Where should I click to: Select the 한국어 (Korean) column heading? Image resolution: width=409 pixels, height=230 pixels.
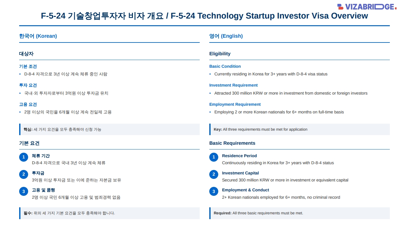coord(38,36)
